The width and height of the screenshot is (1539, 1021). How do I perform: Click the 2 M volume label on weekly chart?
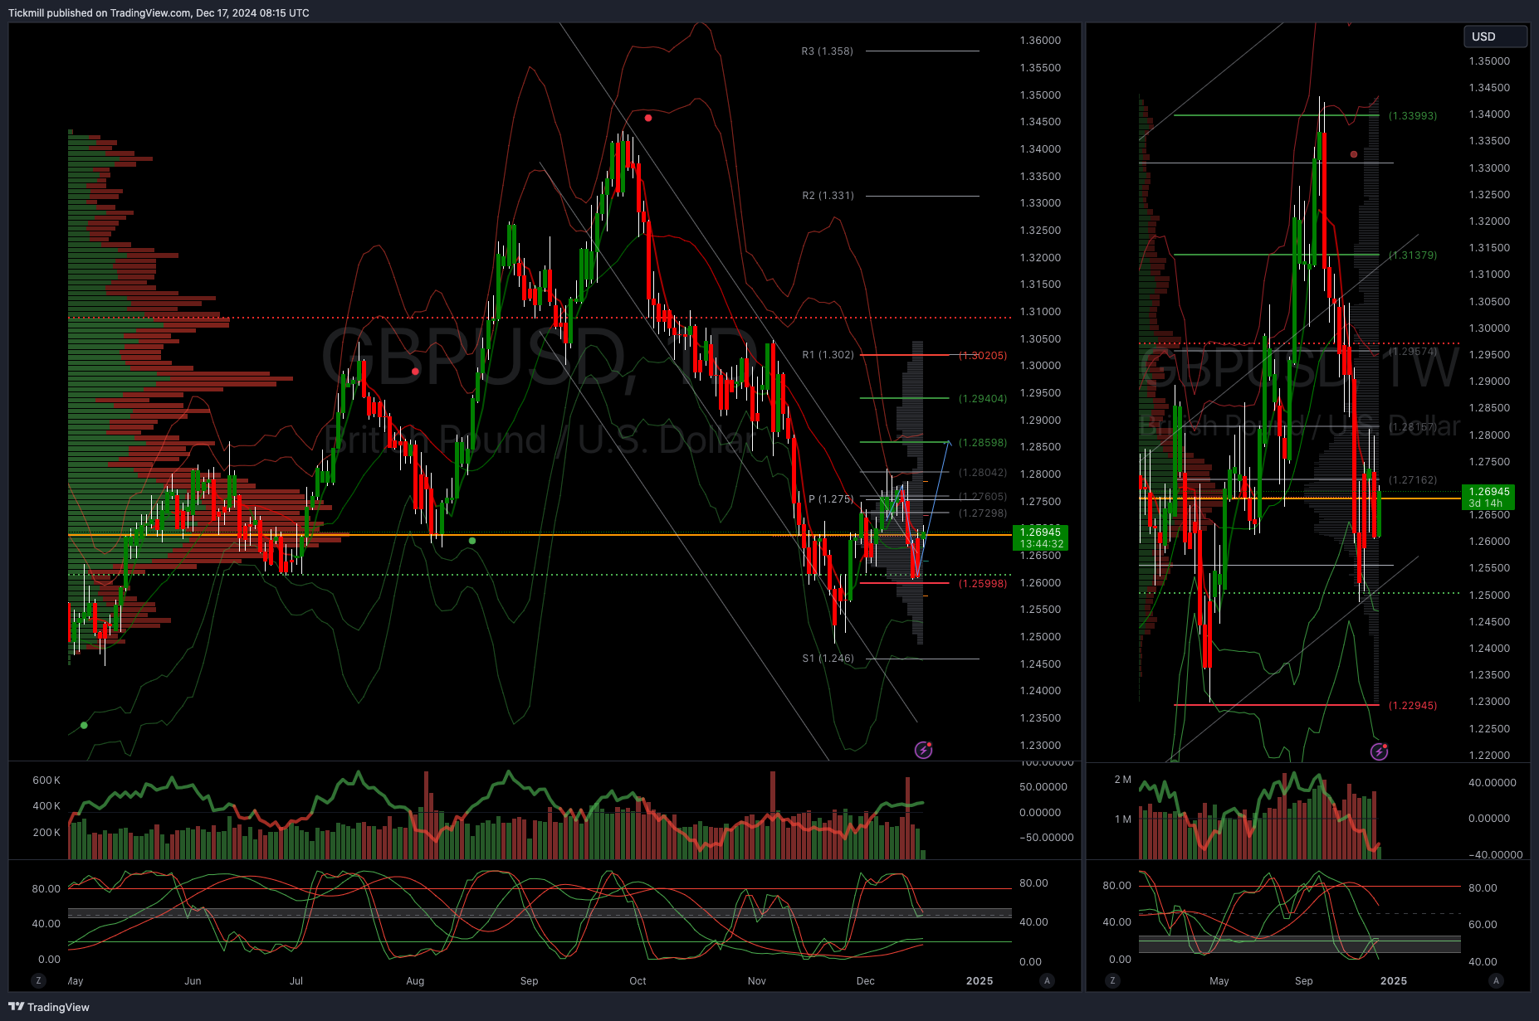click(x=1122, y=780)
